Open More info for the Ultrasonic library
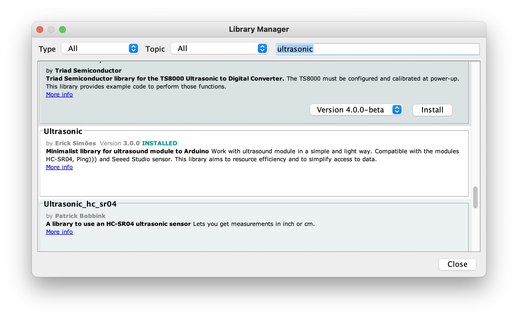518x319 pixels. point(59,167)
